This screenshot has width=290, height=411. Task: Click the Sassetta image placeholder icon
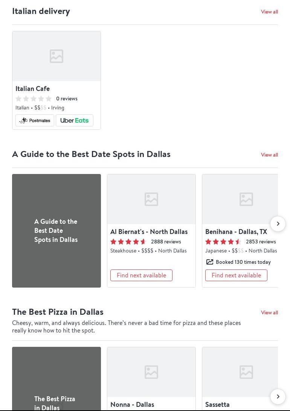pos(246,372)
